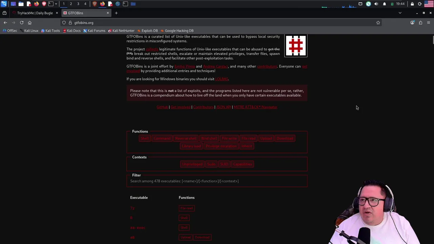The width and height of the screenshot is (434, 244).
Task: Click tracking protection shield icon
Action: point(64,23)
